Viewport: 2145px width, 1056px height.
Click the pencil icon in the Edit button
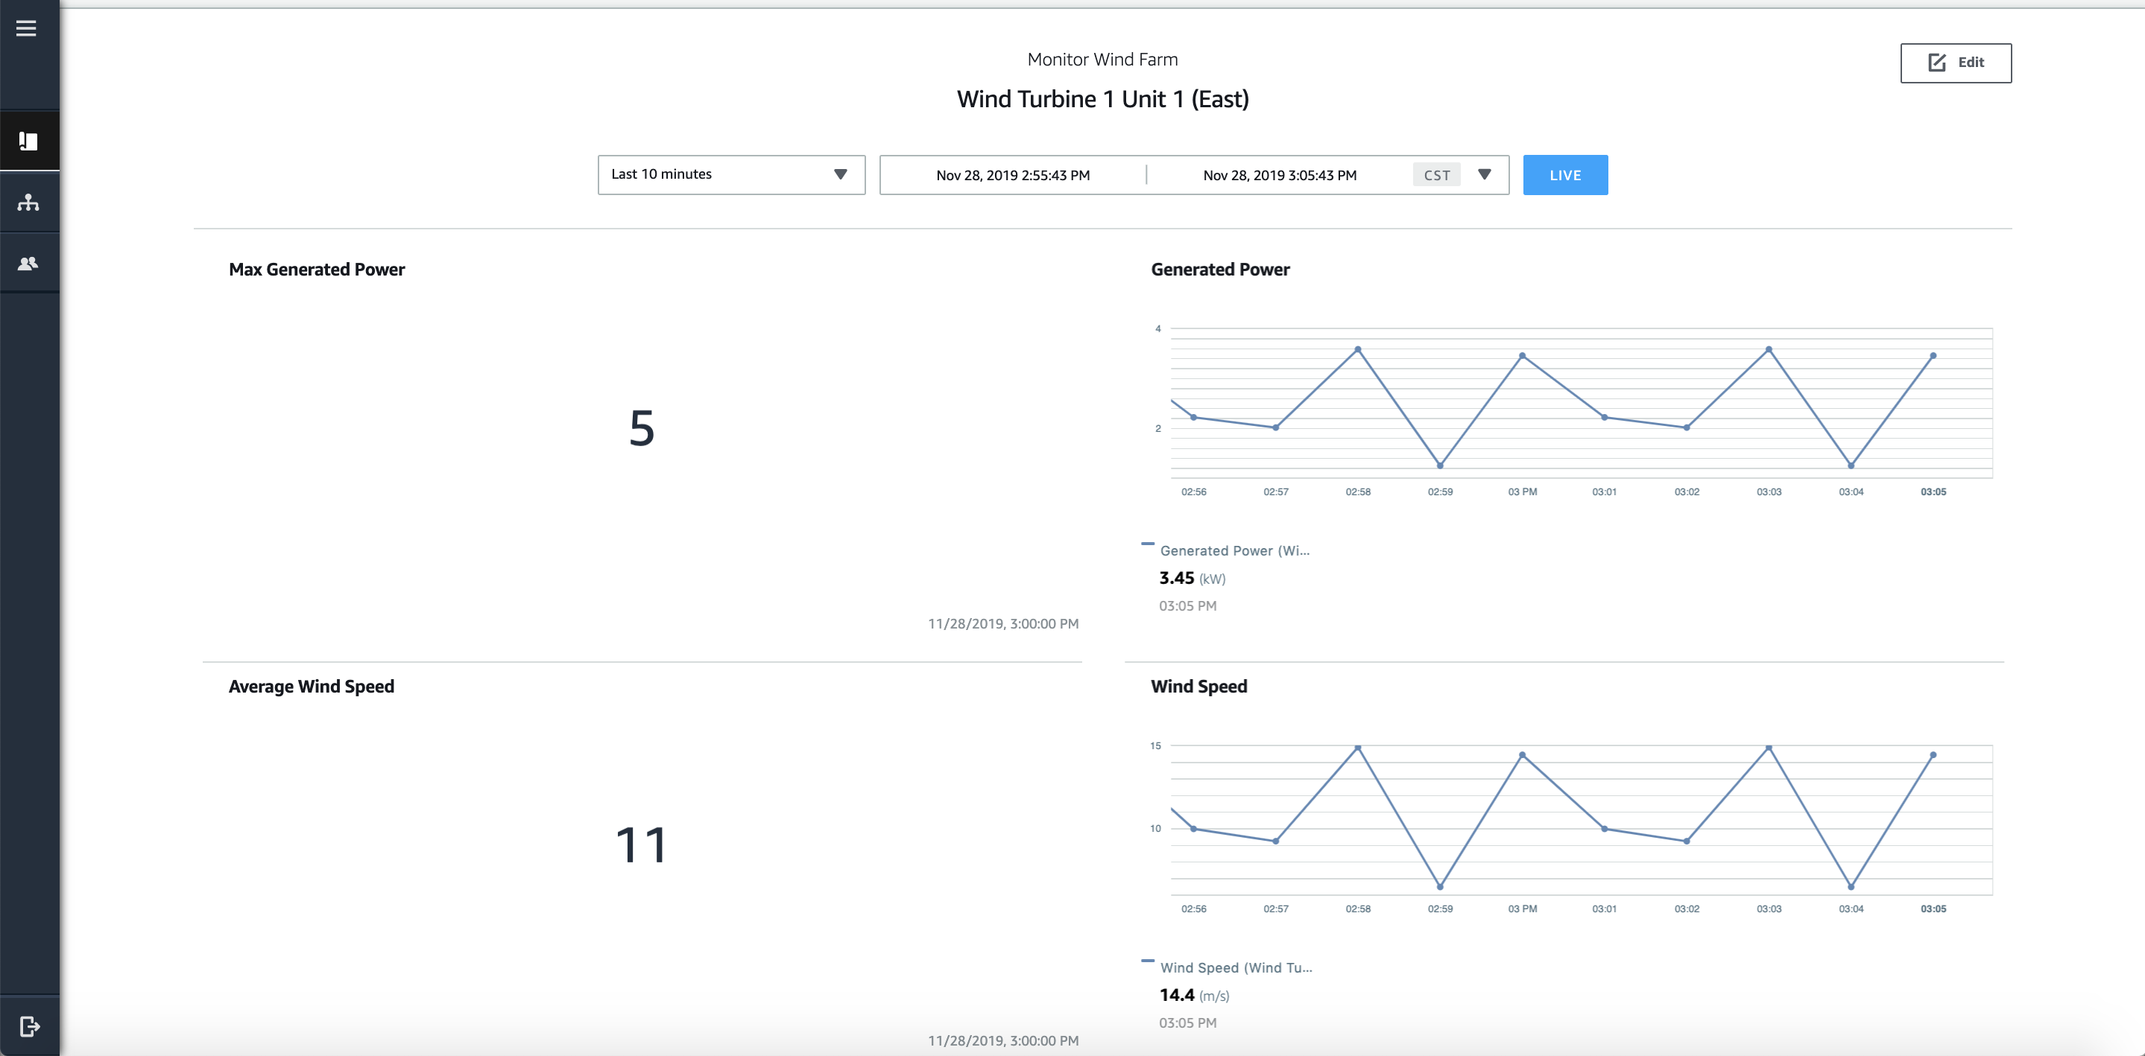tap(1937, 63)
